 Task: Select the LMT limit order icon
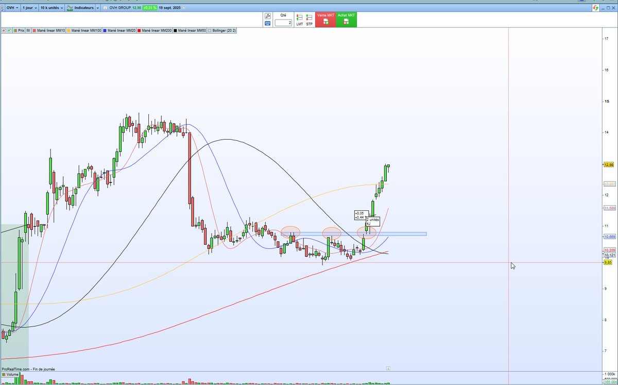coord(299,20)
